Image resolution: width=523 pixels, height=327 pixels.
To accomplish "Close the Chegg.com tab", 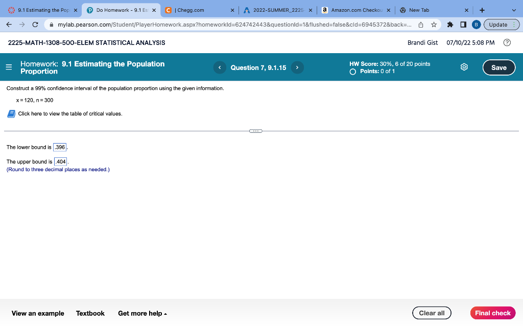I will [x=232, y=10].
